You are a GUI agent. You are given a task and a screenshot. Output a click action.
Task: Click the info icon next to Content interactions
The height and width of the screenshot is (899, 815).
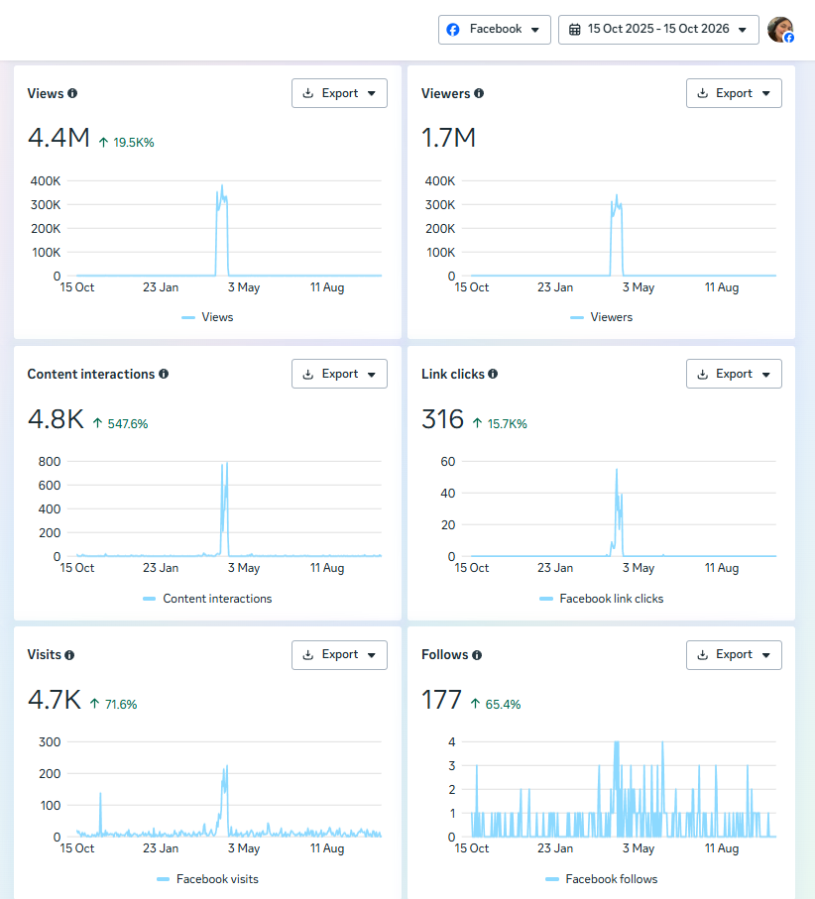pyautogui.click(x=164, y=374)
